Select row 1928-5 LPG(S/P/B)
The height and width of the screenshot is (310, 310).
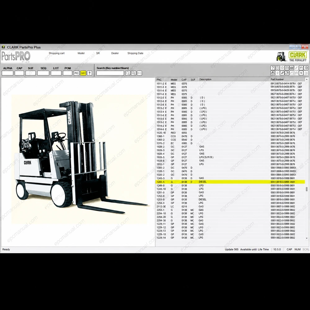230,157
